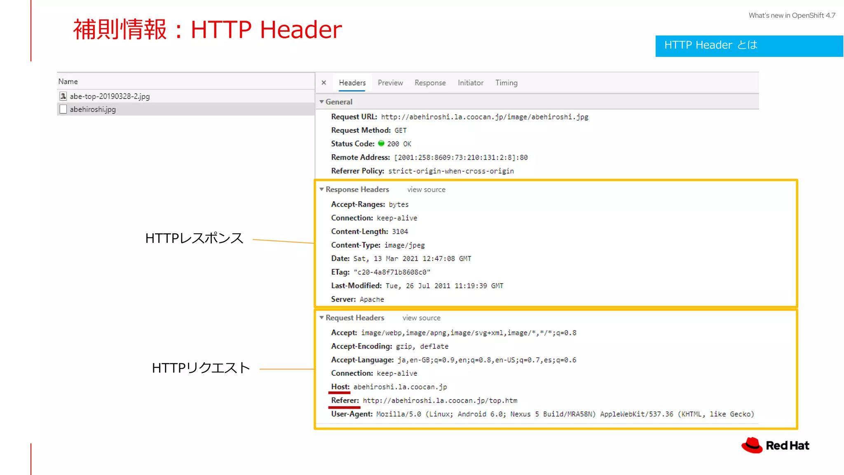This screenshot has width=844, height=475.
Task: Click view source for Response Headers
Action: [x=426, y=190]
